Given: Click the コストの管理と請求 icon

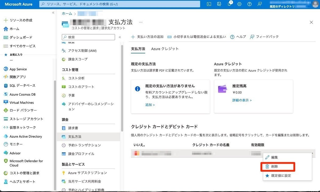Looking at the screenshot, I should pos(6,173).
